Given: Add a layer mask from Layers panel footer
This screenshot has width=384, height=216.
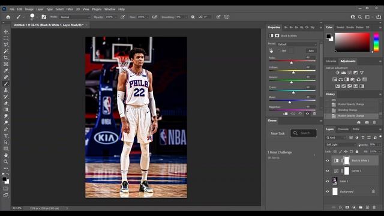Looking at the screenshot, I should click(x=347, y=208).
